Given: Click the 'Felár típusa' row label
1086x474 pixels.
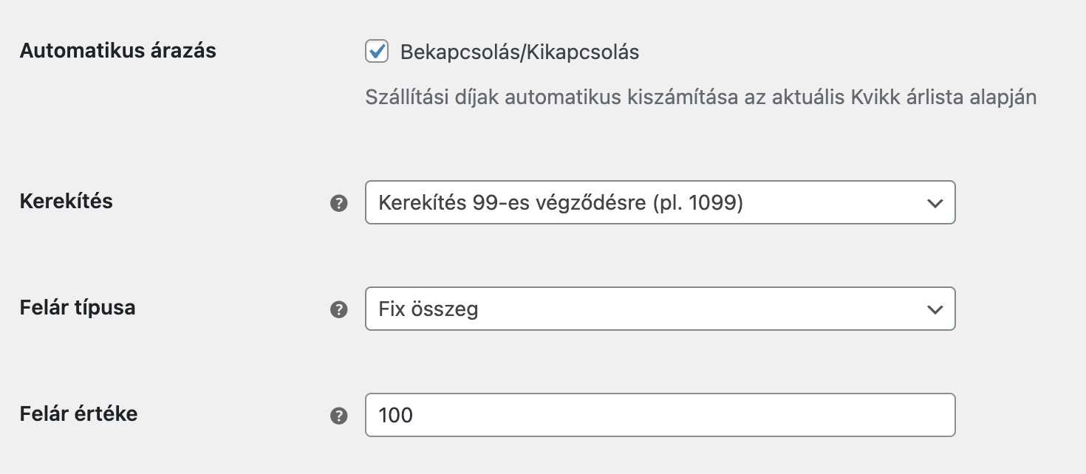Looking at the screenshot, I should pyautogui.click(x=77, y=307).
